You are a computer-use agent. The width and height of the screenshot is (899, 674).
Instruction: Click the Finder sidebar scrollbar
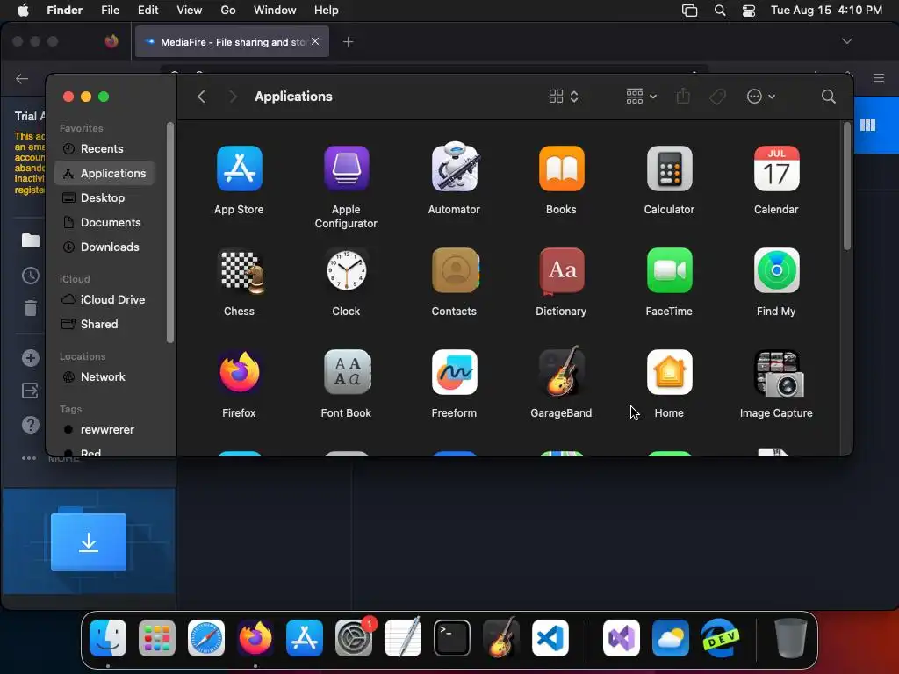[x=169, y=233]
